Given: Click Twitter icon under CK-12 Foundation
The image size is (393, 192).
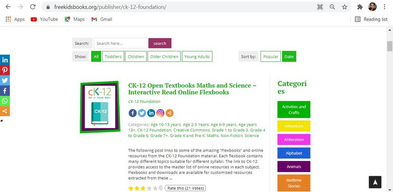Looking at the screenshot, I should [x=142, y=113].
